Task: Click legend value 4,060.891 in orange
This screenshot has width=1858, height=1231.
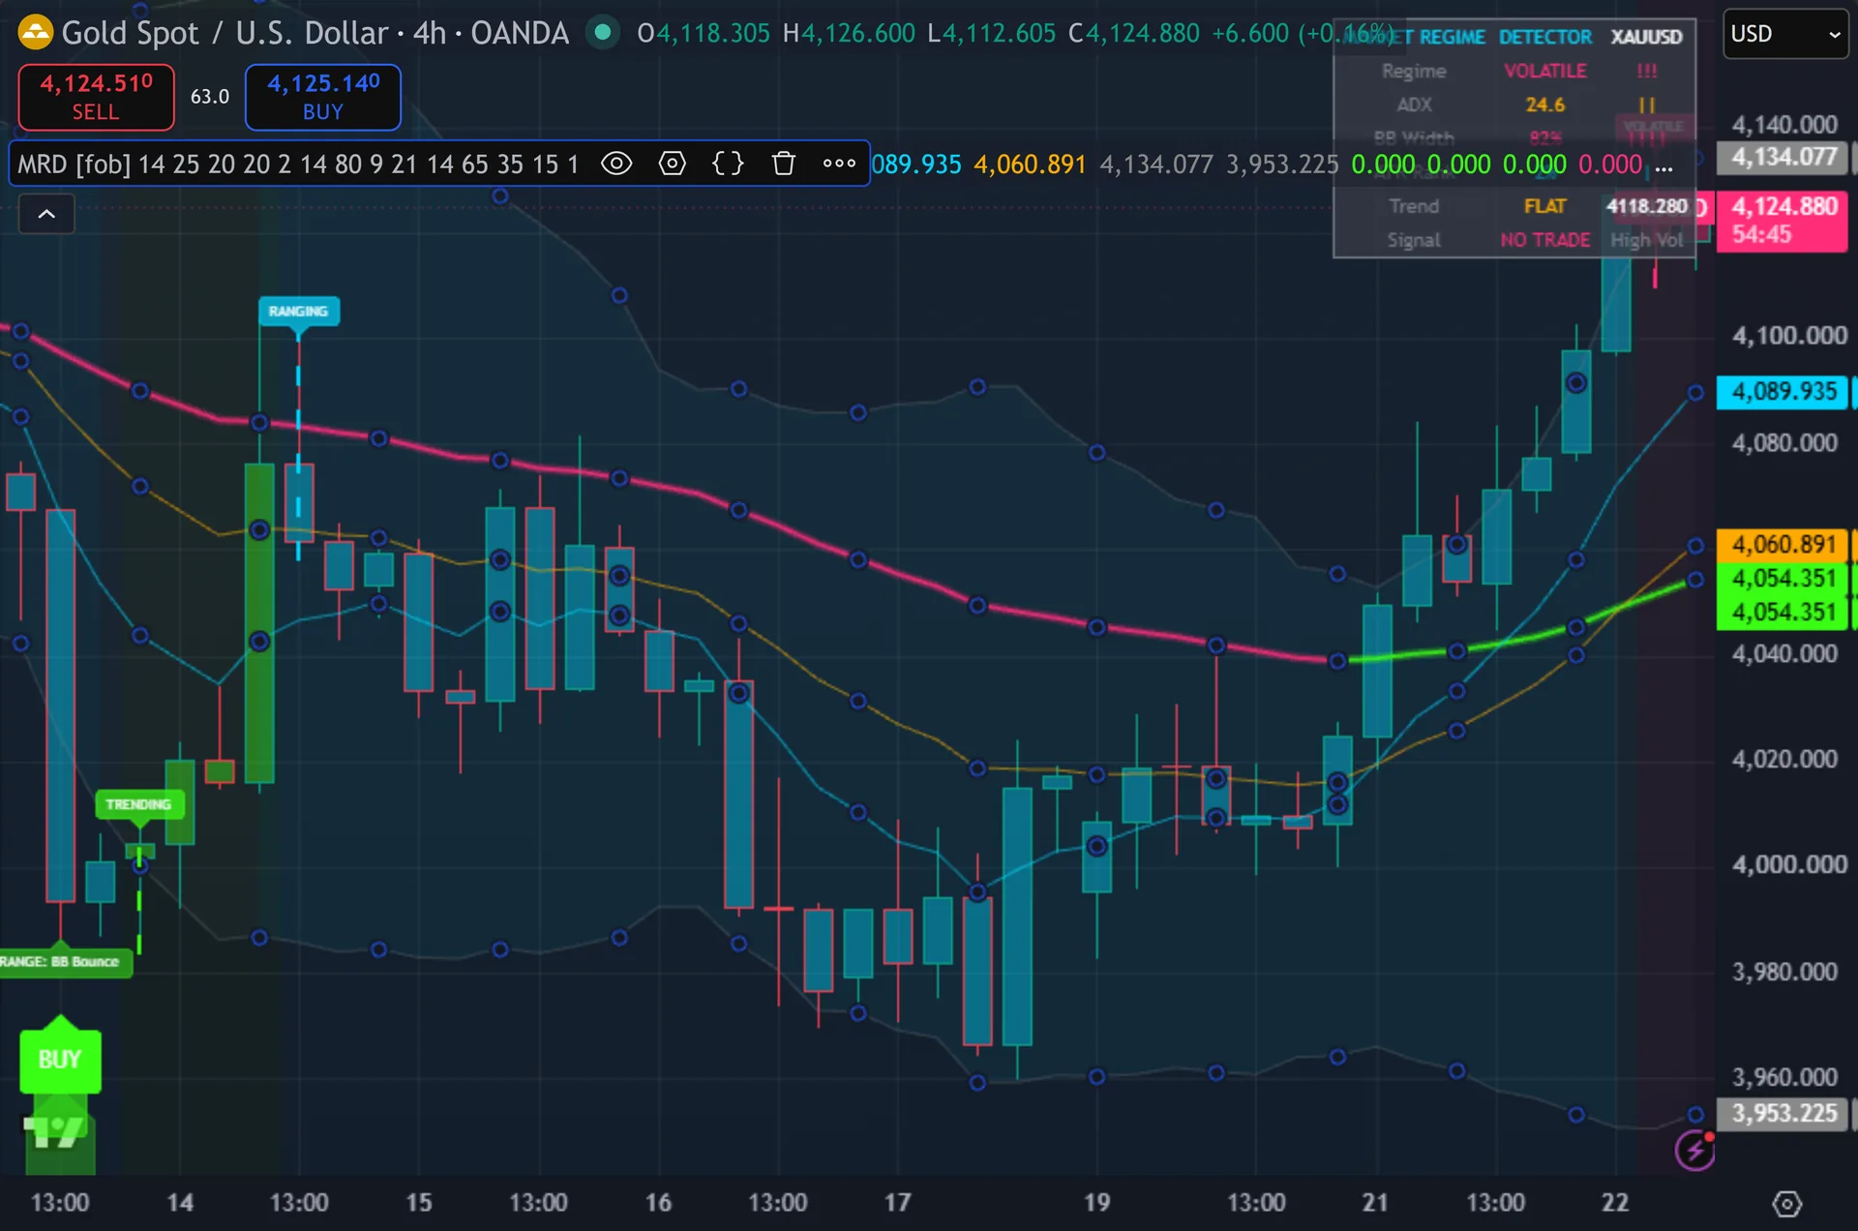Action: coord(1030,164)
